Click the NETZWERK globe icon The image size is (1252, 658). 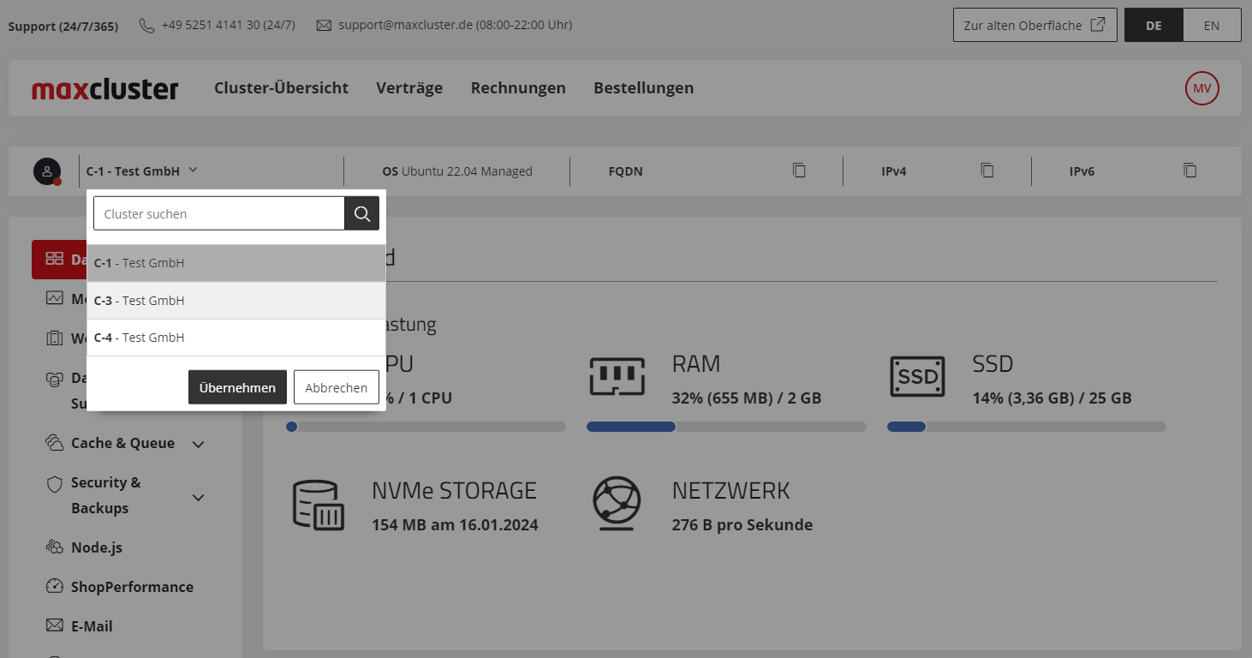[x=617, y=502]
